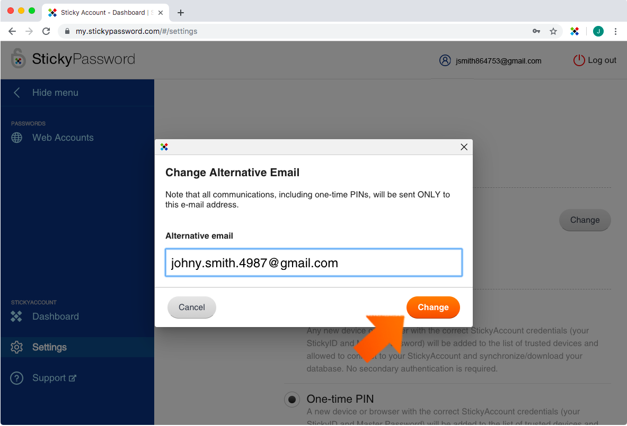Viewport: 627px width, 426px height.
Task: Open Web Accounts in the sidebar
Action: [x=63, y=138]
